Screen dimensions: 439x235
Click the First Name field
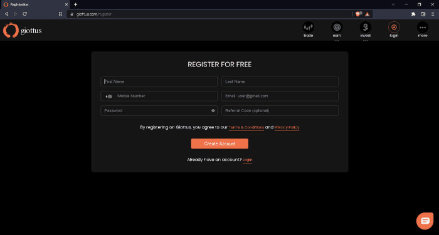[159, 81]
